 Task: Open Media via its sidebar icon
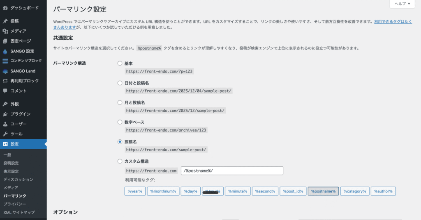coord(5,31)
